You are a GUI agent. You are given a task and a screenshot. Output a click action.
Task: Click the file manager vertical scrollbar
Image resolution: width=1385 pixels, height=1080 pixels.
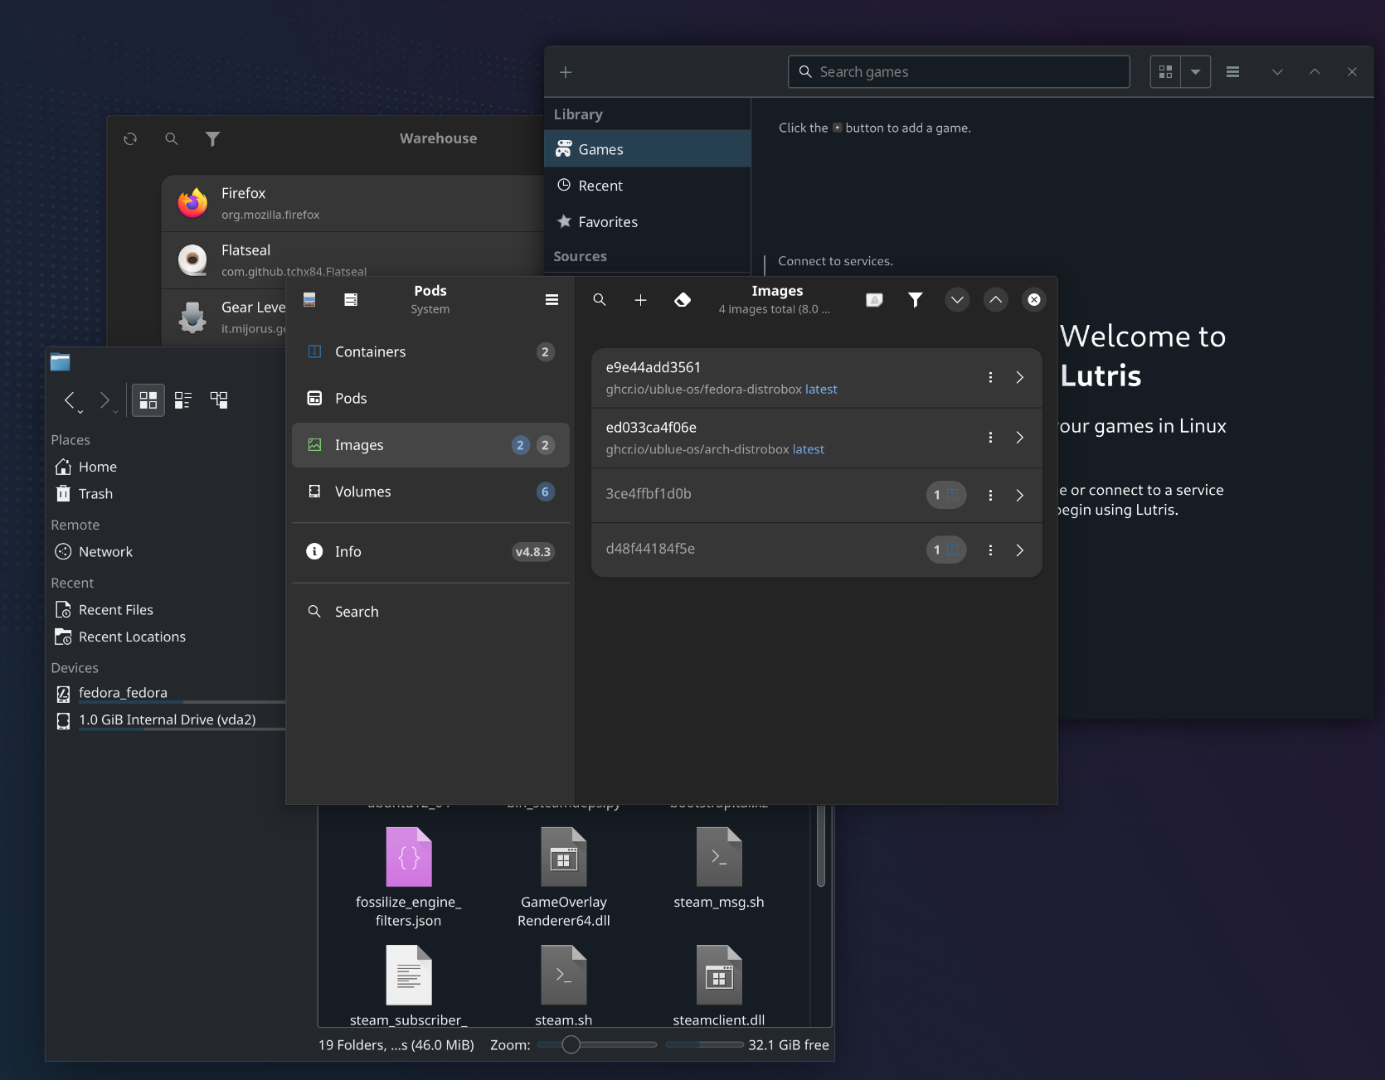pos(821,846)
